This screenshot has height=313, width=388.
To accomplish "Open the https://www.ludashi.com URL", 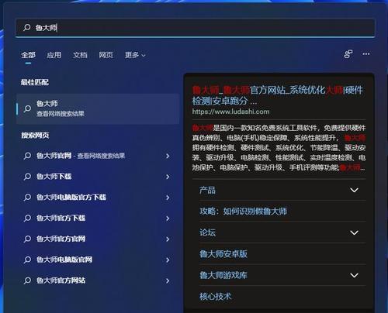I will click(230, 112).
